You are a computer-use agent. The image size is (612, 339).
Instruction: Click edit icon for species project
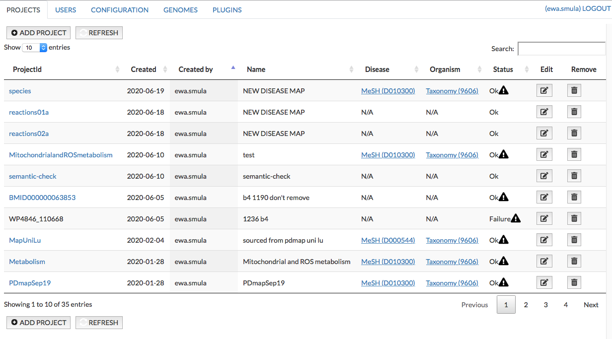544,91
